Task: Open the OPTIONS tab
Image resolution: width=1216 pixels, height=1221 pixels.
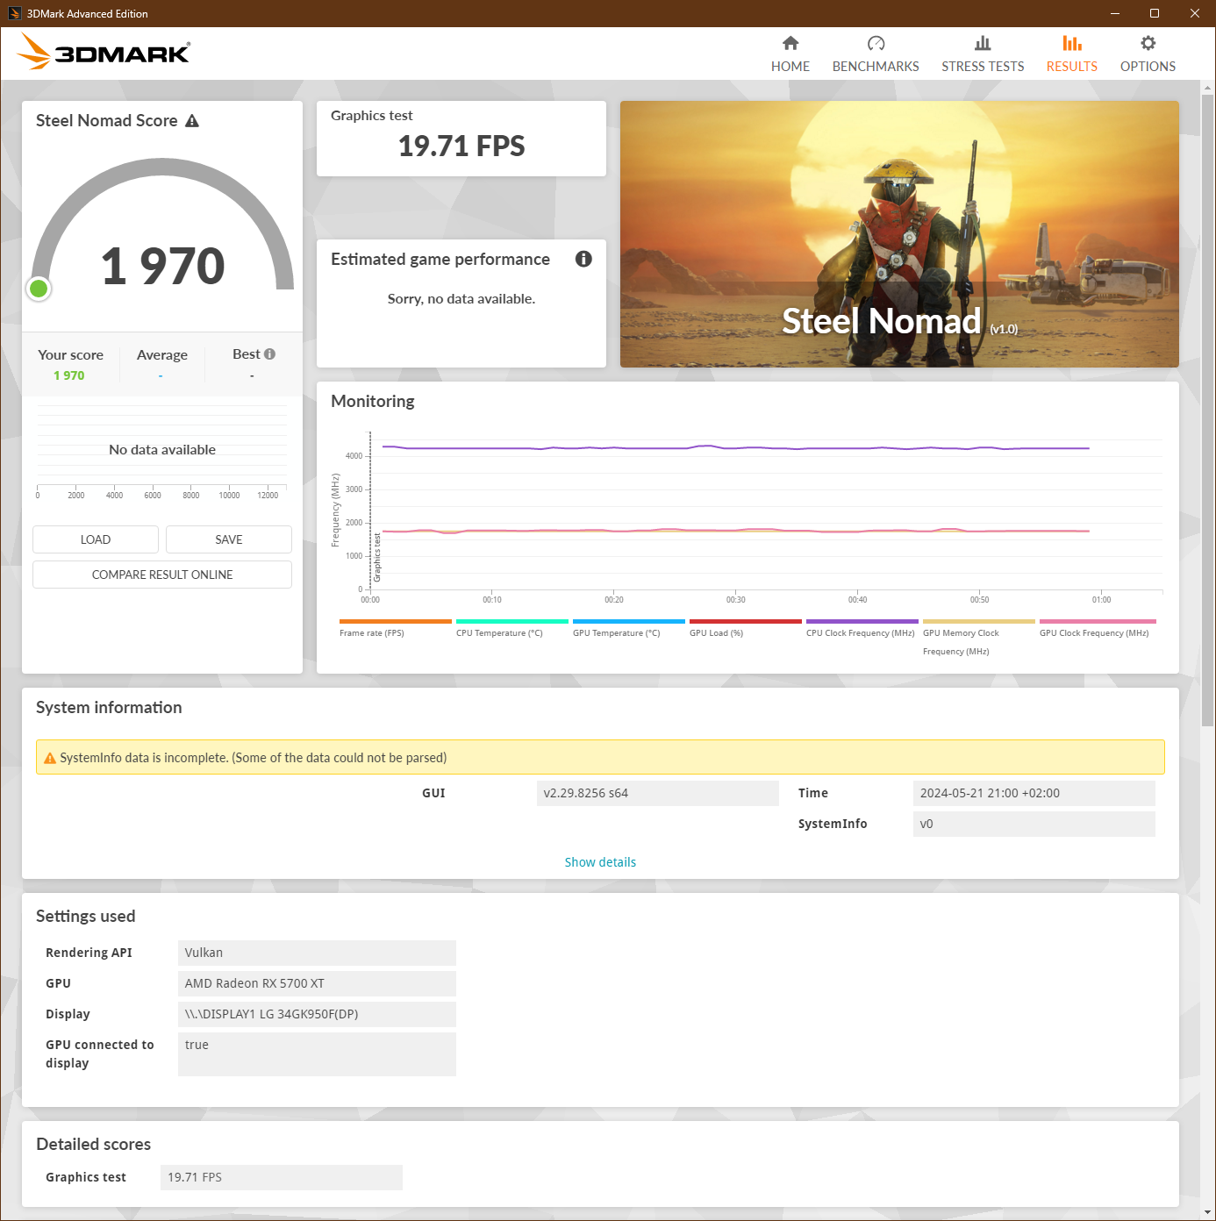Action: 1148,54
